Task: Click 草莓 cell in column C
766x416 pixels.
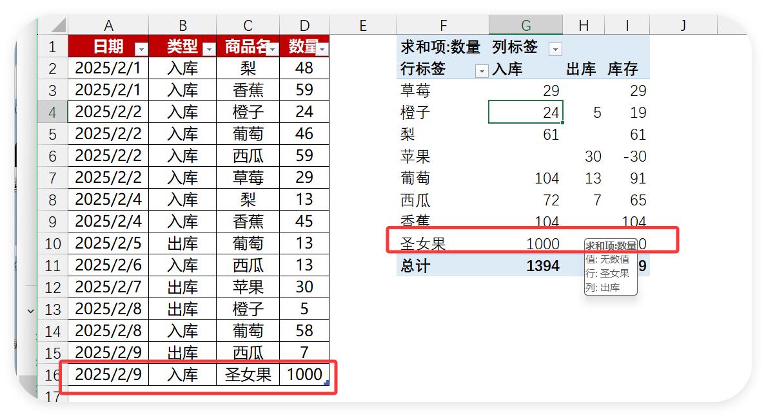Action: [248, 178]
